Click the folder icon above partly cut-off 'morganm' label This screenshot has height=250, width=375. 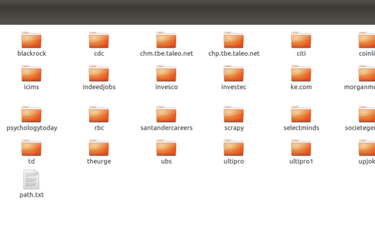pyautogui.click(x=366, y=73)
